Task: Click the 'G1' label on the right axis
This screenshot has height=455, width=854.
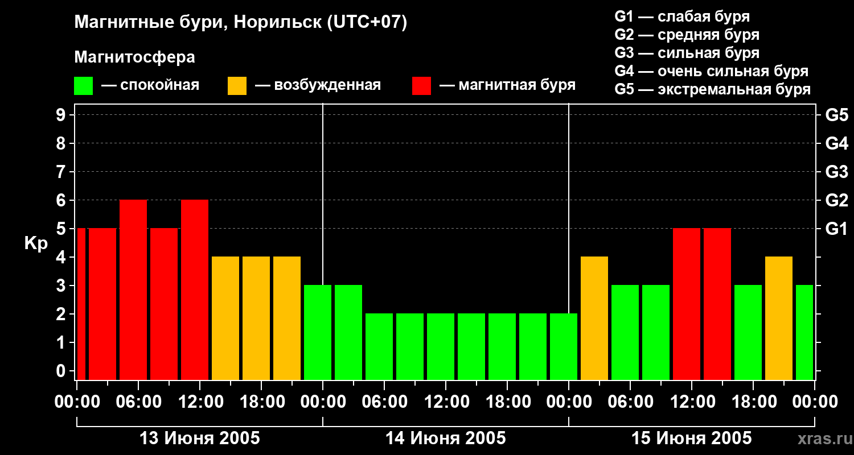Action: click(836, 229)
